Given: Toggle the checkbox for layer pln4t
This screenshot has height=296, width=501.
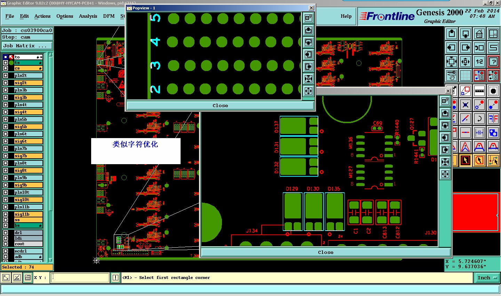Looking at the screenshot, I should [6, 105].
